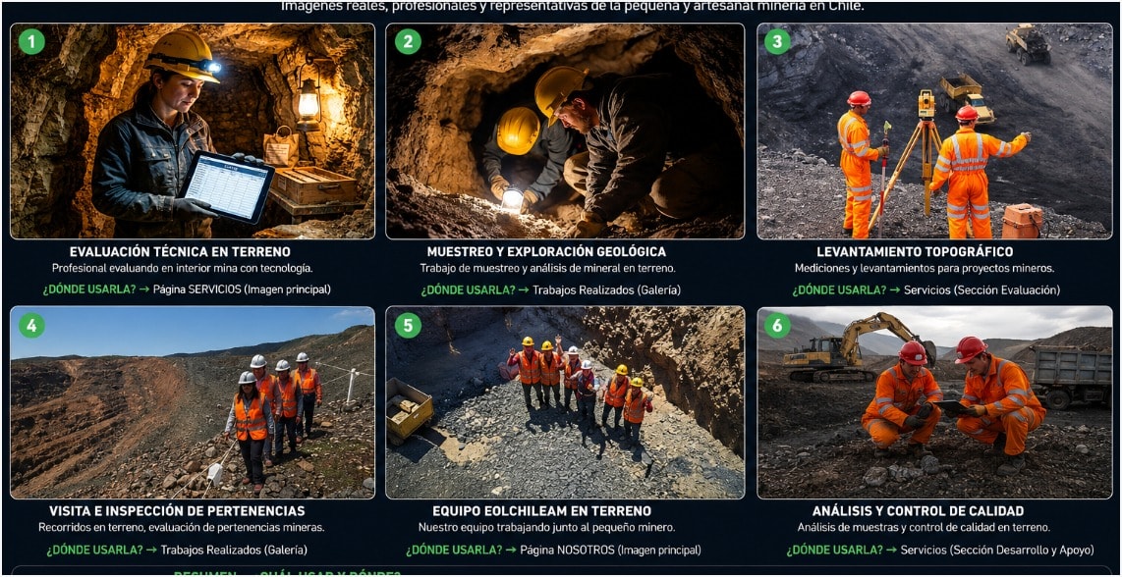Viewport: 1122px width, 577px height.
Task: Open the two miners sampling in tunnel photo
Action: point(565,131)
